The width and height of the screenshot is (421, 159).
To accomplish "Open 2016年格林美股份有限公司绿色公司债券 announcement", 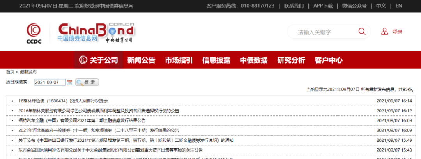I will (x=99, y=111).
